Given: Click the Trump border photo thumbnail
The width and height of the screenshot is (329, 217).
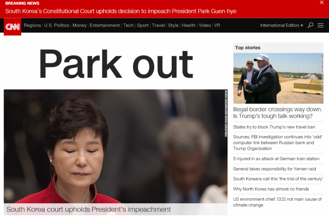Looking at the screenshot, I should (x=278, y=78).
